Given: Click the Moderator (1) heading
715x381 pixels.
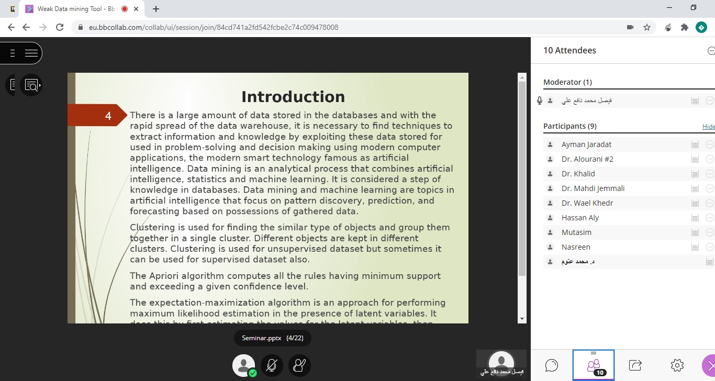Looking at the screenshot, I should tap(567, 82).
